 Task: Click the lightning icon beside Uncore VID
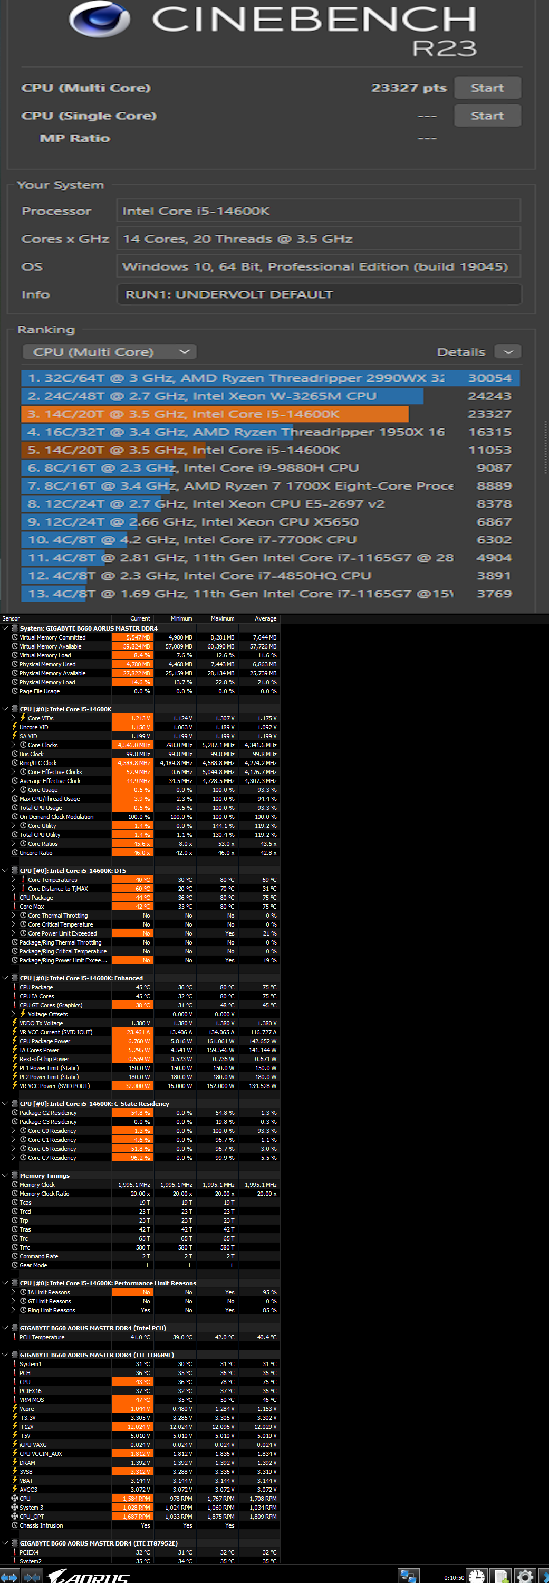coord(15,727)
